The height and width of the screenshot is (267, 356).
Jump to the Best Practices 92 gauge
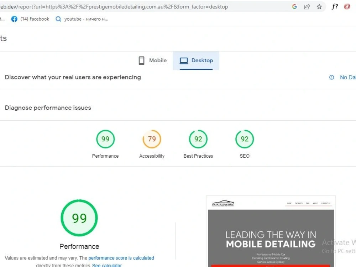pyautogui.click(x=198, y=139)
